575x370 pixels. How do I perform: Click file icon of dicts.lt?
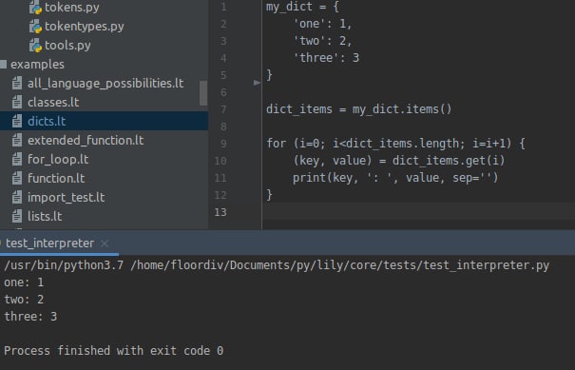tap(17, 121)
